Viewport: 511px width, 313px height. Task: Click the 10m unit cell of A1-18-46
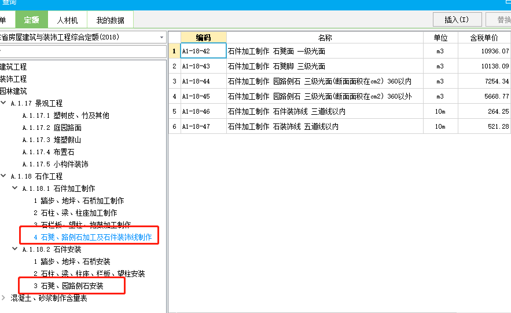440,111
